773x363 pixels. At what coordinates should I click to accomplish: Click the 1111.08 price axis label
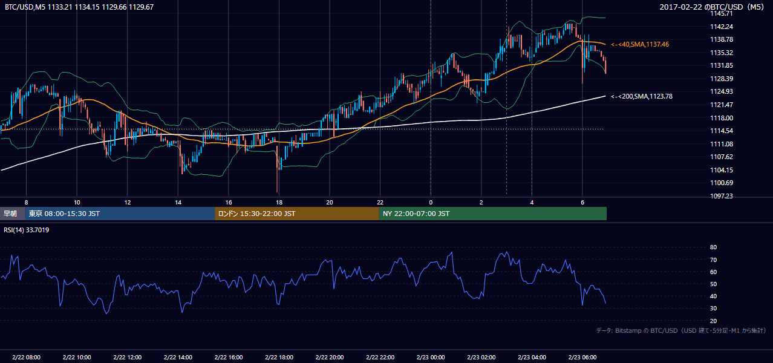(x=722, y=144)
